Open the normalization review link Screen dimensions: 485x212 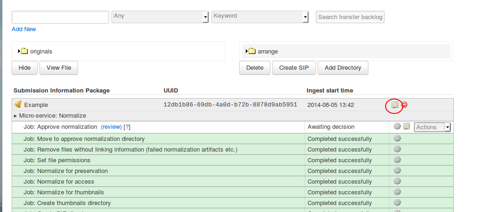[x=111, y=127]
